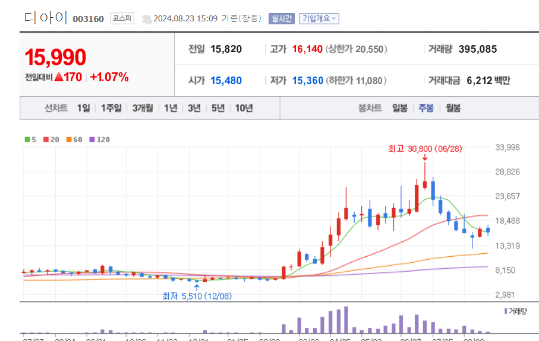Click the purple 120 moving-average legend swatch

[92, 139]
